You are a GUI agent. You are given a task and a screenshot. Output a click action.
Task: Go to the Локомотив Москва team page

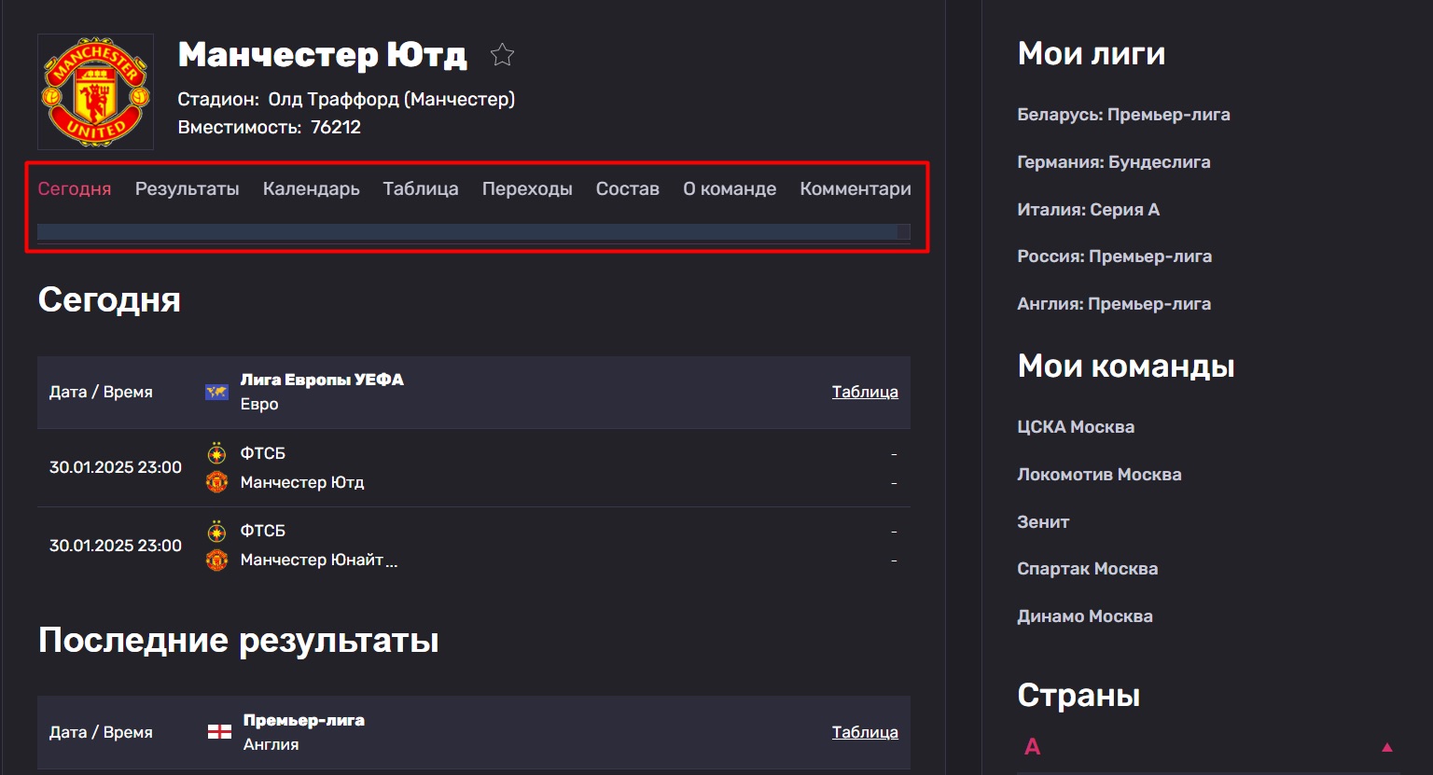point(1099,475)
